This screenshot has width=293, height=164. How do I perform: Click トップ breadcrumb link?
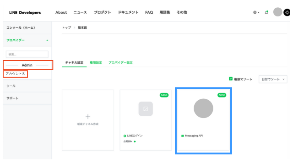pos(66,28)
